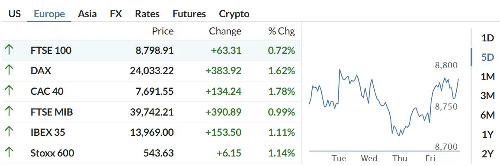Open the DAX index row
The height and width of the screenshot is (166, 500).
click(x=151, y=71)
